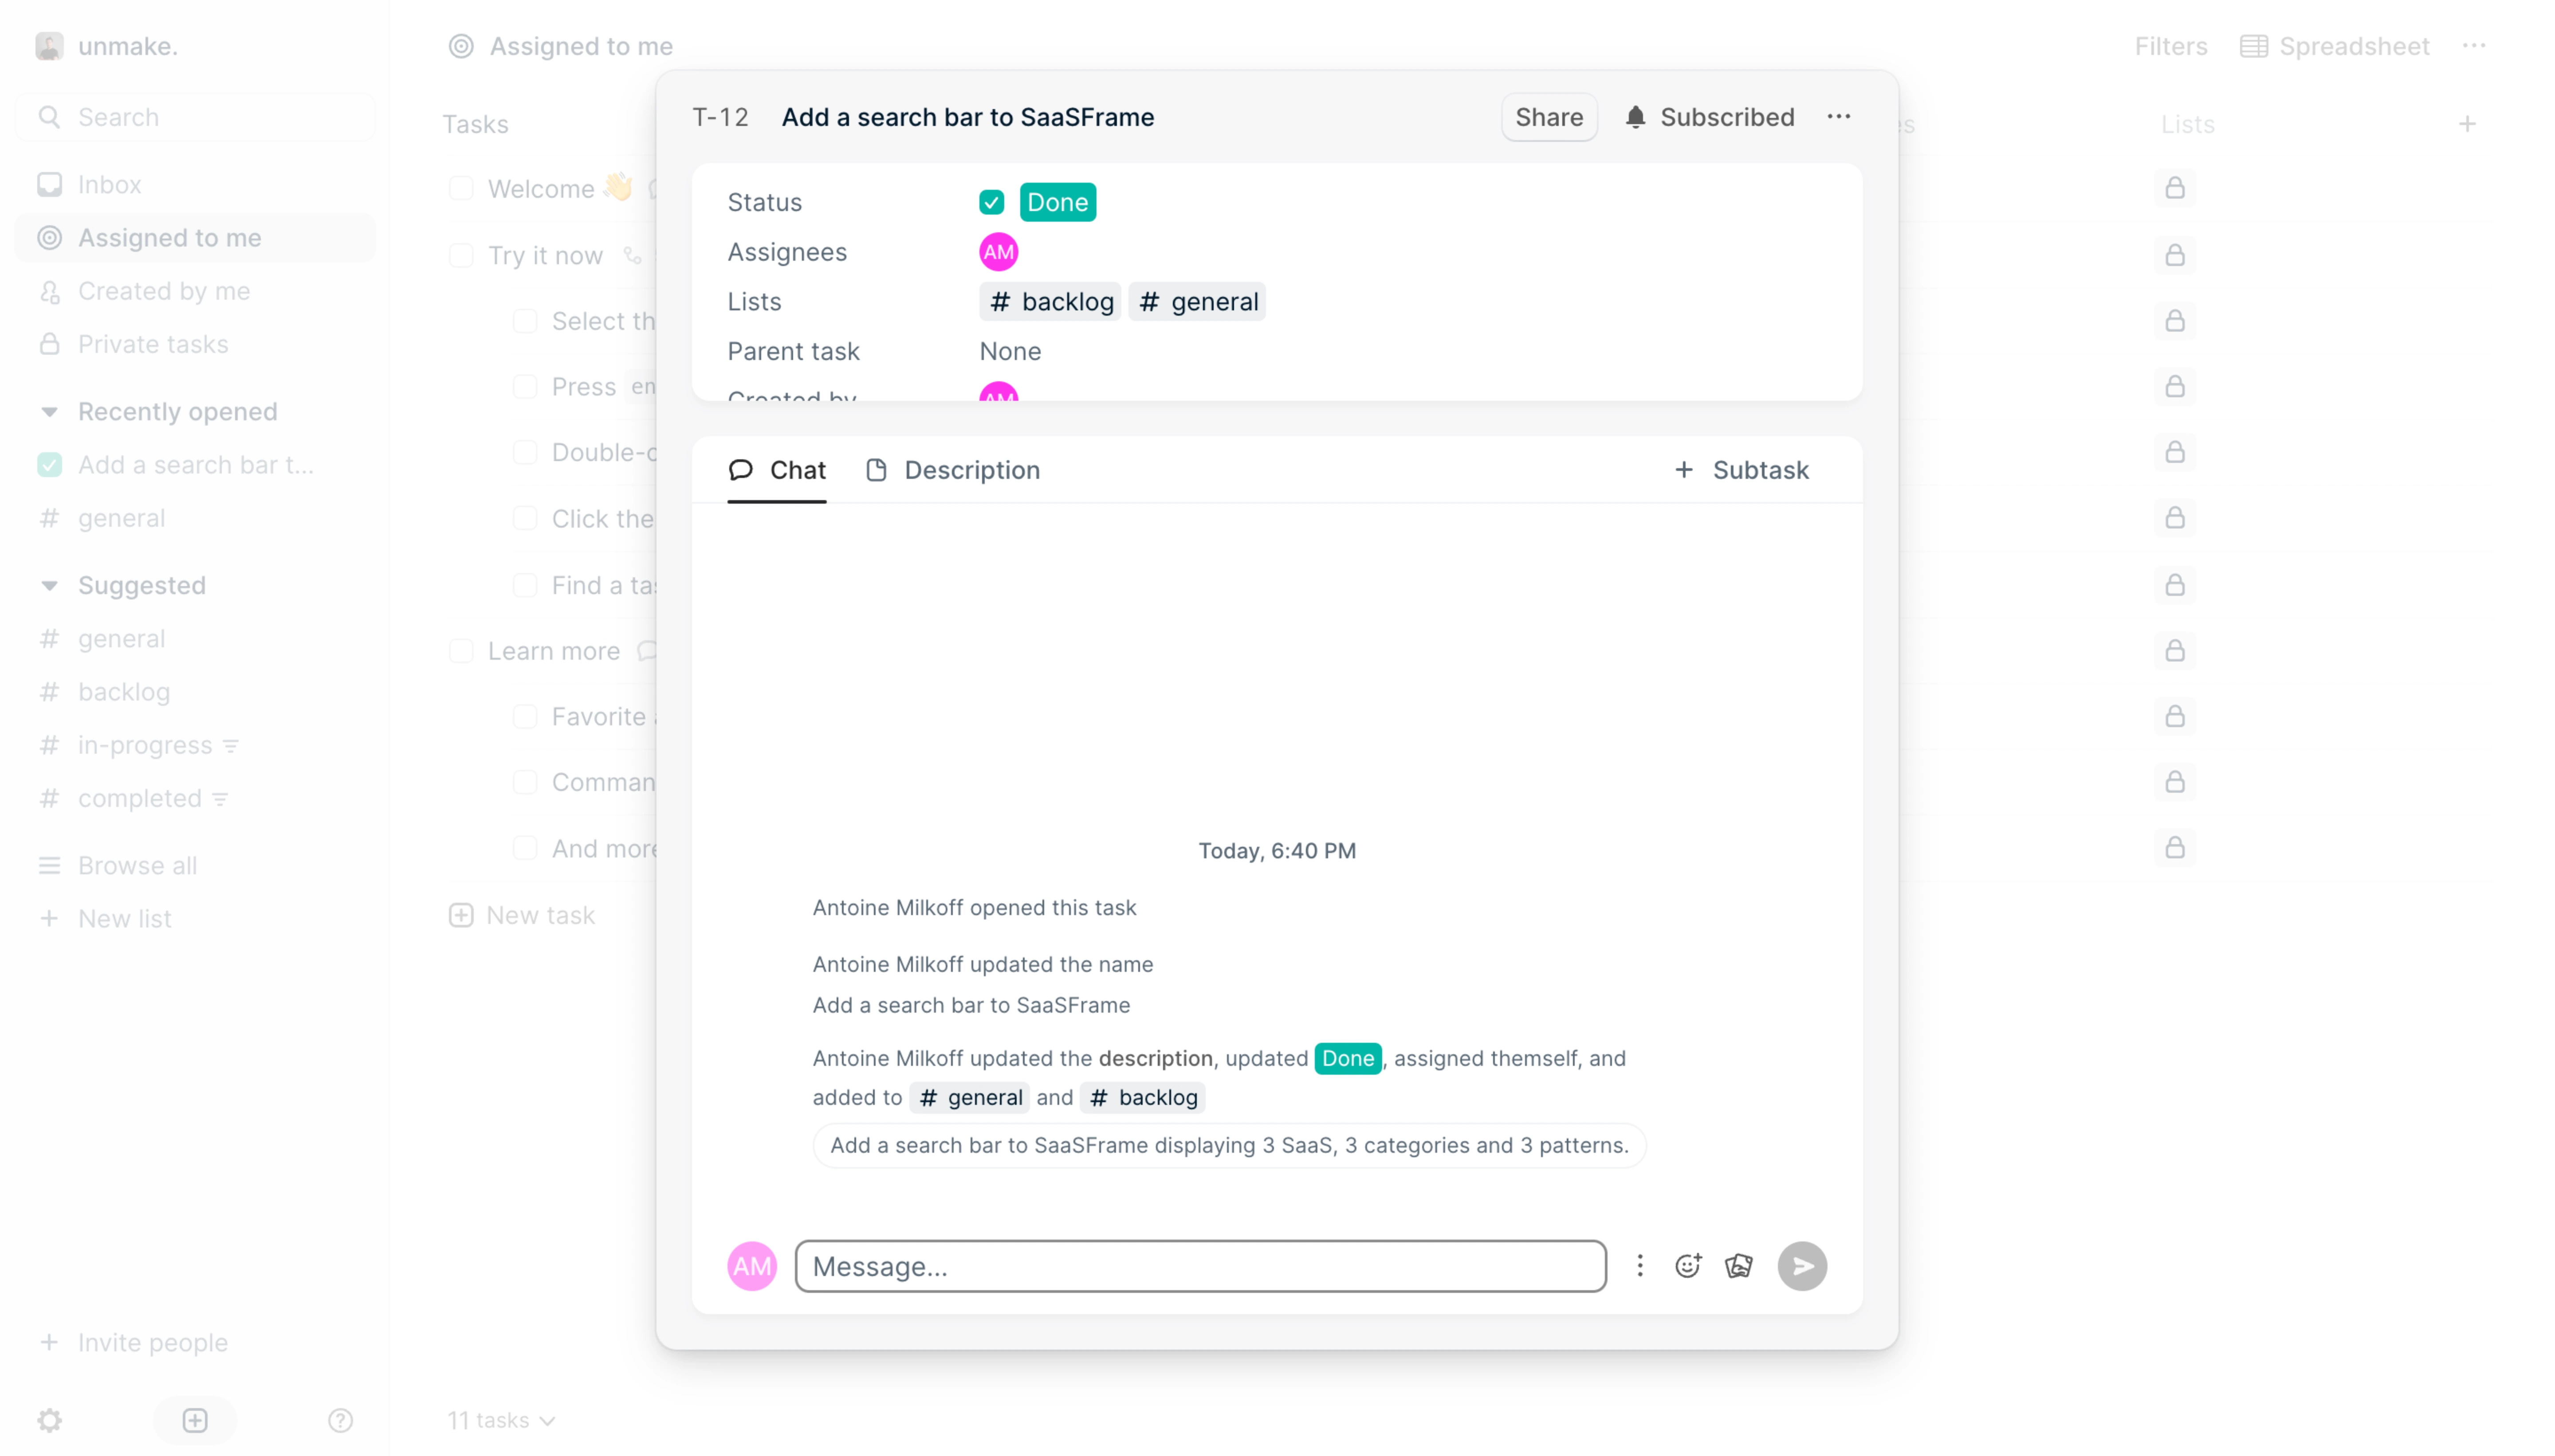Screen dimensions: 2555x1456
Task: Add a Subtask
Action: coord(1741,470)
